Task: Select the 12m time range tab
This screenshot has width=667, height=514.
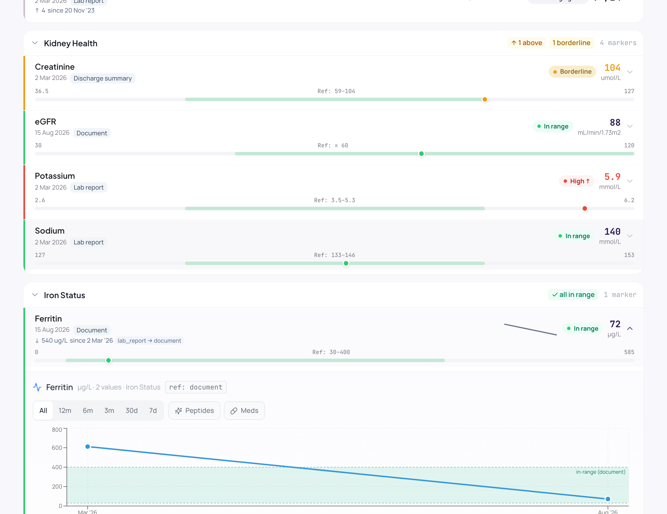Action: [65, 410]
